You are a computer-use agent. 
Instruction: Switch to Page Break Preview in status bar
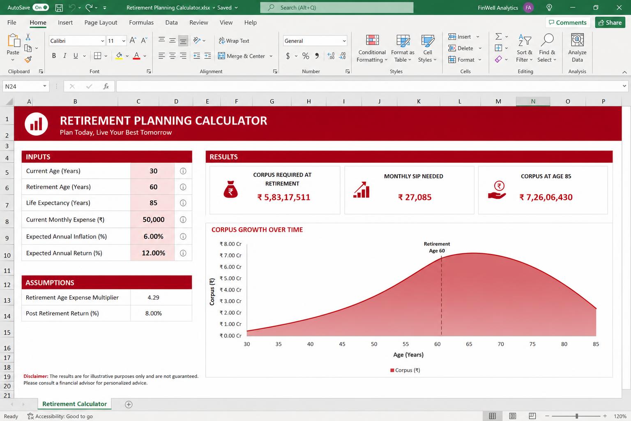[x=532, y=416]
